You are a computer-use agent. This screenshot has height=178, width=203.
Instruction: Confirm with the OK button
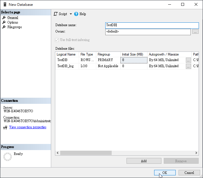[165, 173]
